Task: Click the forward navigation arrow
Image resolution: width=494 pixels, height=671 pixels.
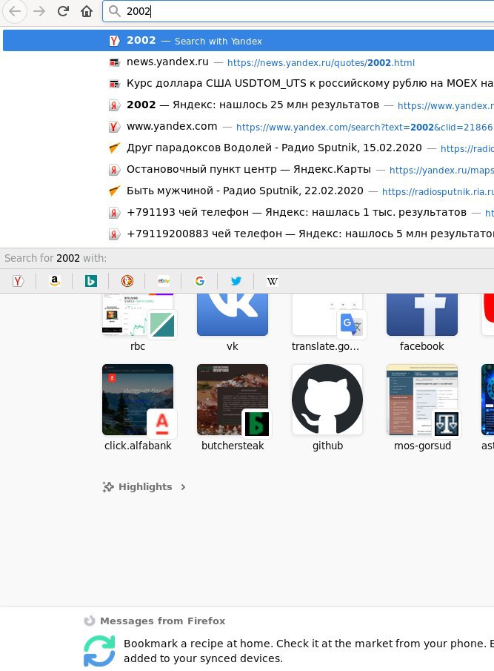Action: coord(39,11)
